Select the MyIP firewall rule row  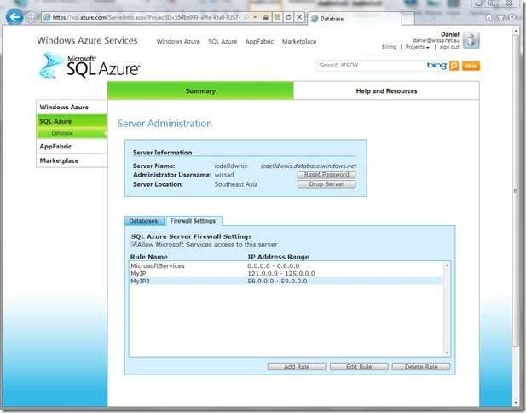pos(286,273)
